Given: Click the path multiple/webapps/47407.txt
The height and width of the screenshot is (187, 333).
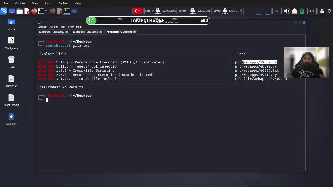Looking at the screenshot, I should 262,79.
